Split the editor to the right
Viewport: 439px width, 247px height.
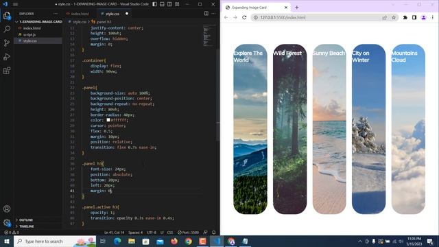206,14
